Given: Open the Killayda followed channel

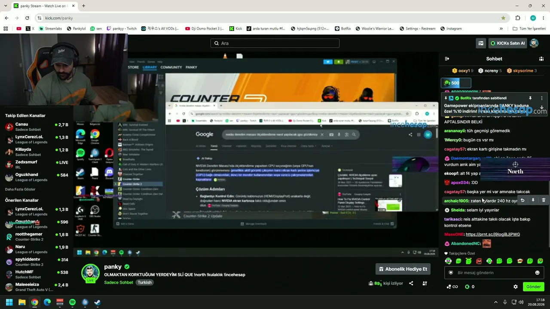Looking at the screenshot, I should [36, 152].
